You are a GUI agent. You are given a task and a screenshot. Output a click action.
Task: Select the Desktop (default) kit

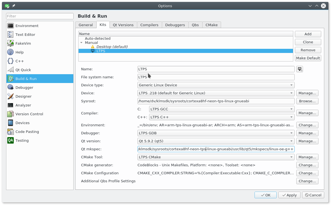(x=112, y=47)
